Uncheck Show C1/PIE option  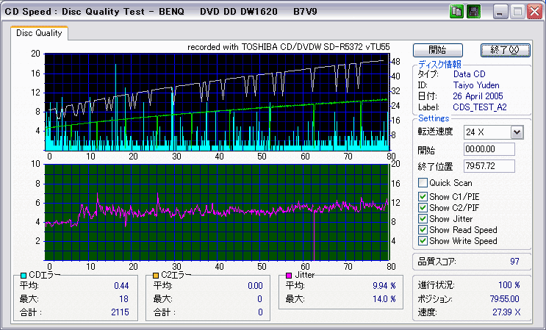click(423, 196)
